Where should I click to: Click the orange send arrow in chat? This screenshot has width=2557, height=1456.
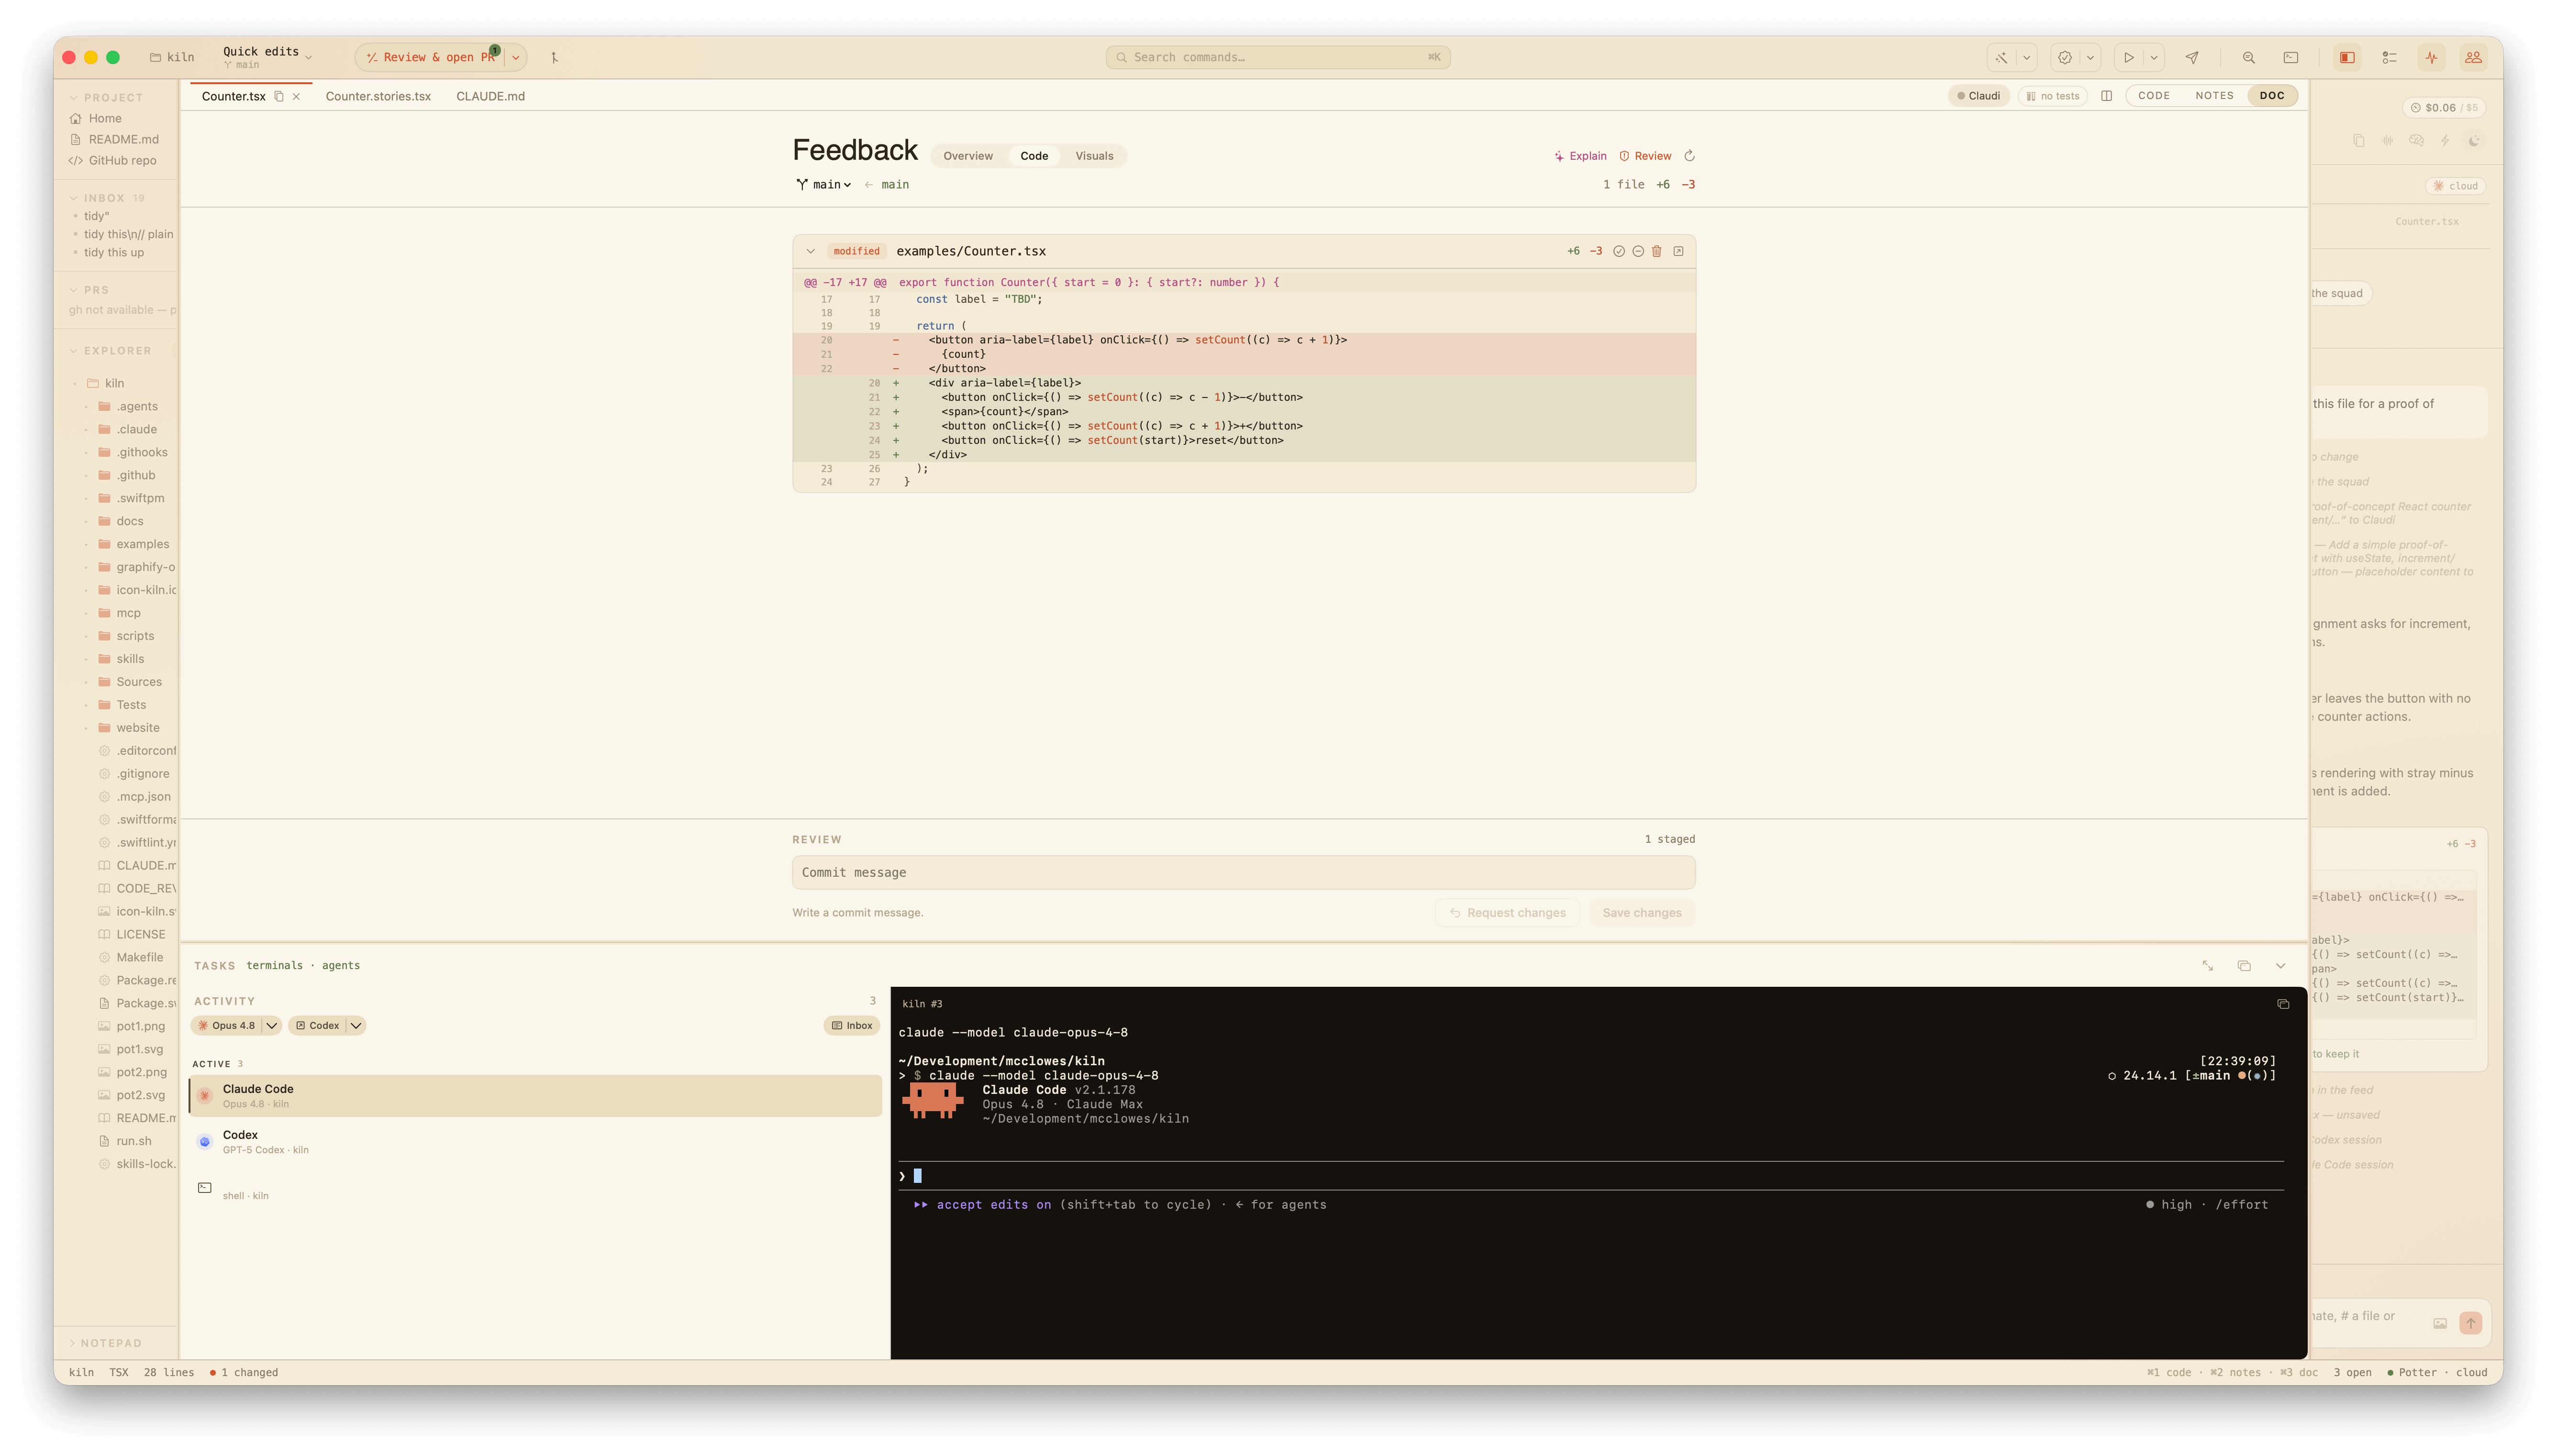[2470, 1323]
